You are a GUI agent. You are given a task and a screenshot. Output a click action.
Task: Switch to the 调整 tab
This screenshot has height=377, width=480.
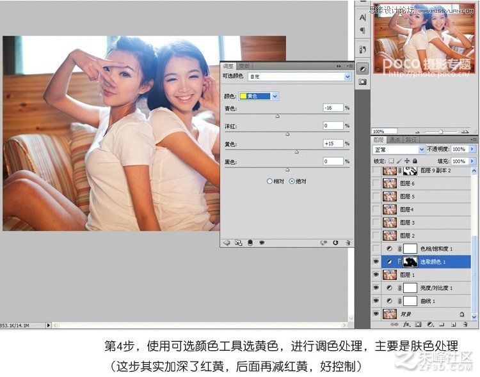click(228, 66)
